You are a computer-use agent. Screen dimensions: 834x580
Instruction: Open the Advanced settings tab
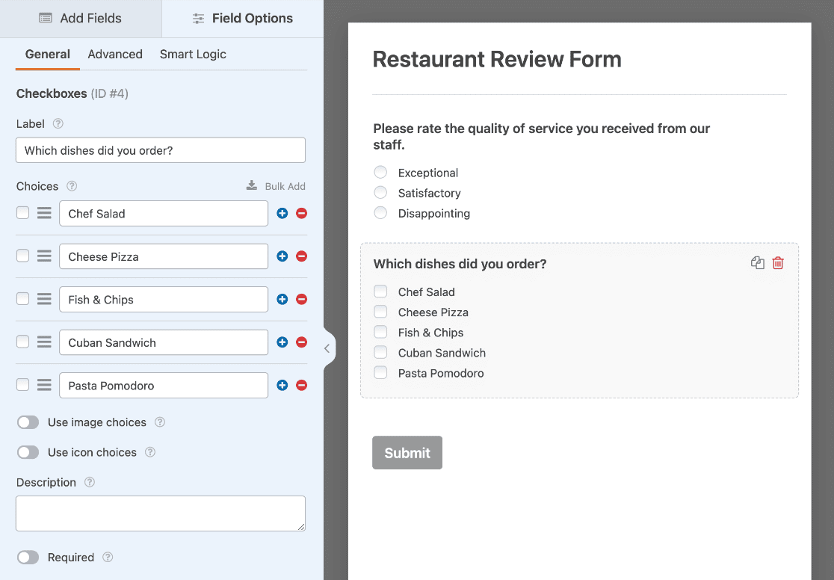click(x=115, y=54)
